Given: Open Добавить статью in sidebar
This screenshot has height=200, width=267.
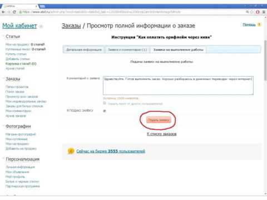Looking at the screenshot, I should (x=18, y=59).
